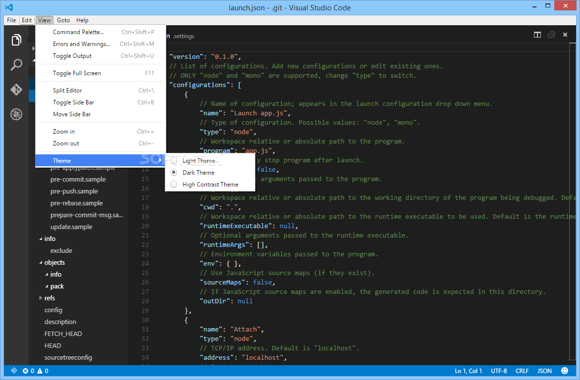Close the editor with the X icon
Screen dimensions: 580x380
565,35
